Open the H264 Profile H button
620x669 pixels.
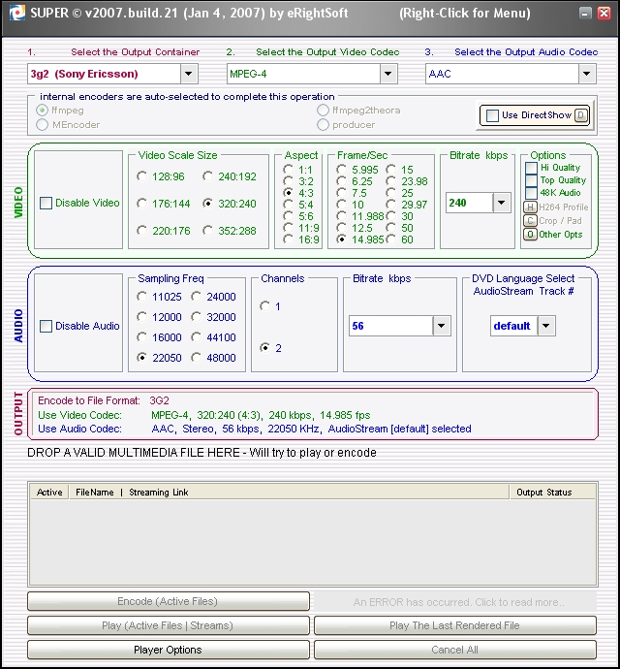point(530,207)
